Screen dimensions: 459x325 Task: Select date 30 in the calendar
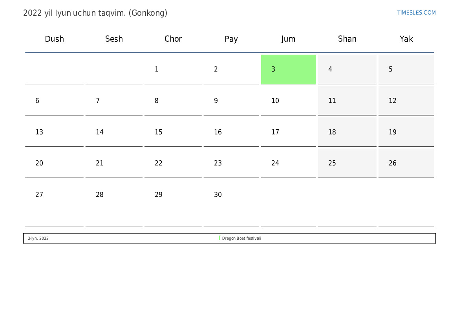click(x=231, y=204)
